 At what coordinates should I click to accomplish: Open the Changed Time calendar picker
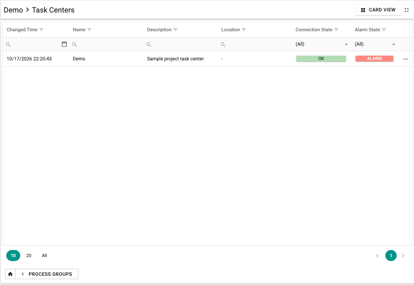pyautogui.click(x=64, y=44)
